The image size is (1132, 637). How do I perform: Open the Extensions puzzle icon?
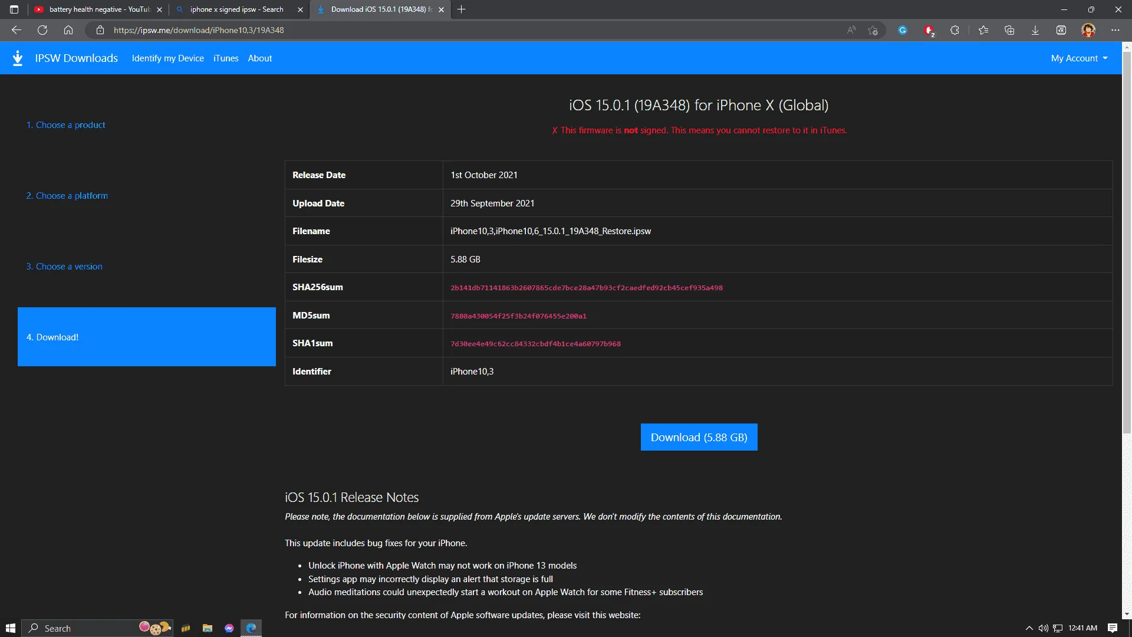click(955, 30)
